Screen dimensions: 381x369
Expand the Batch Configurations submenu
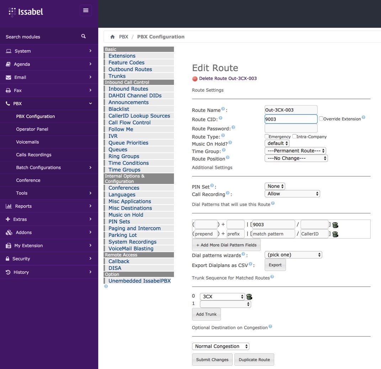(49, 168)
